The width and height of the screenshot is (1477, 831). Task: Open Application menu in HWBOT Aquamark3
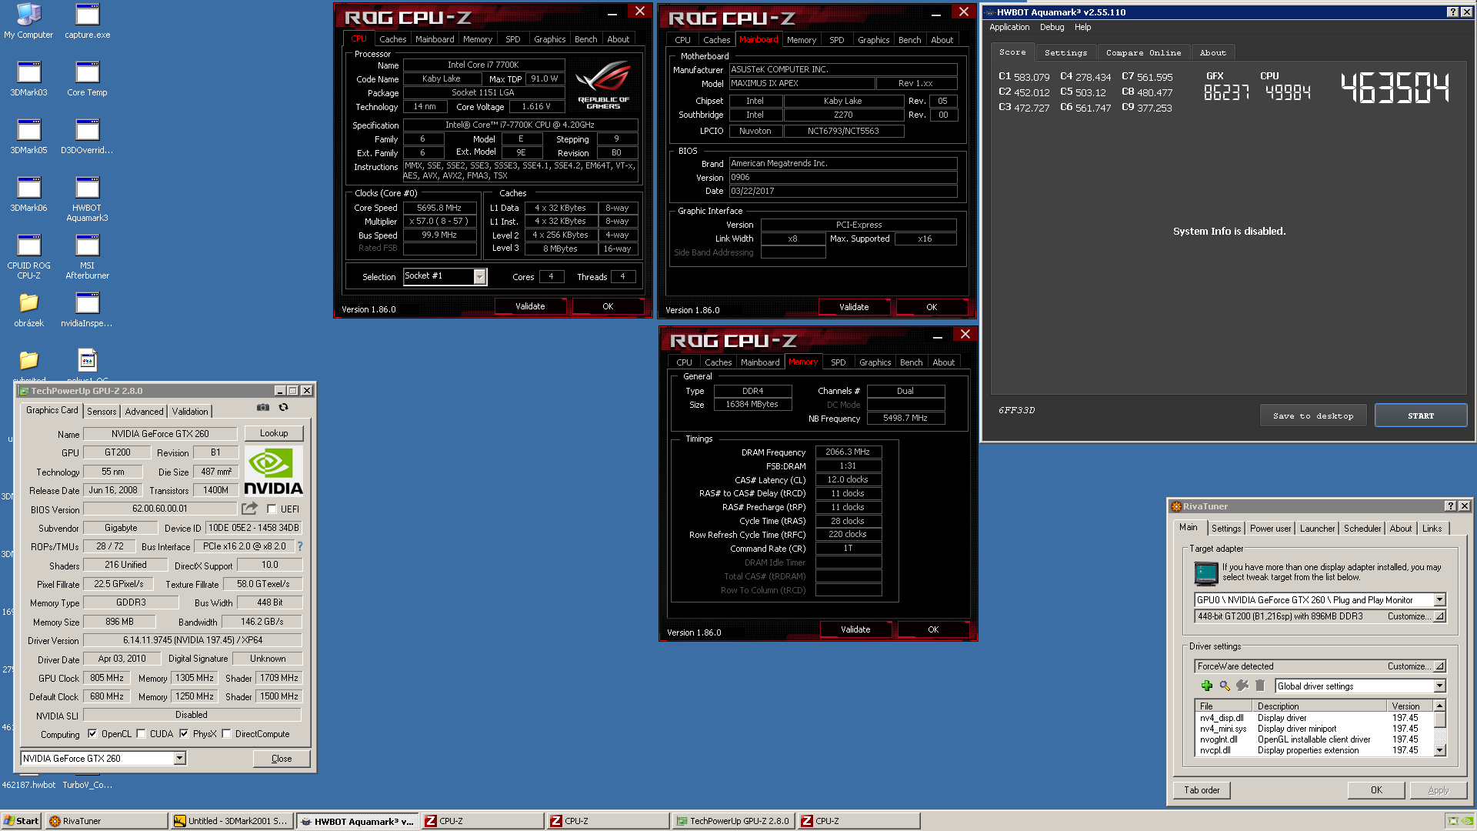coord(1009,27)
